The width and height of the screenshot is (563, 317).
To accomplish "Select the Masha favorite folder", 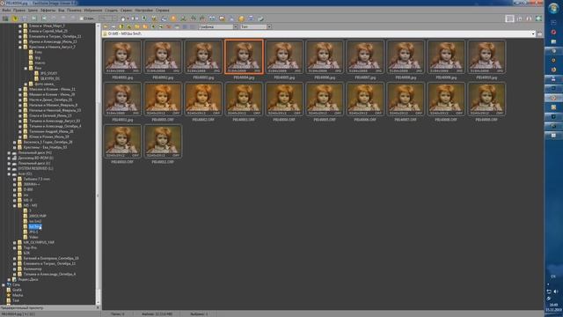I will [18, 296].
